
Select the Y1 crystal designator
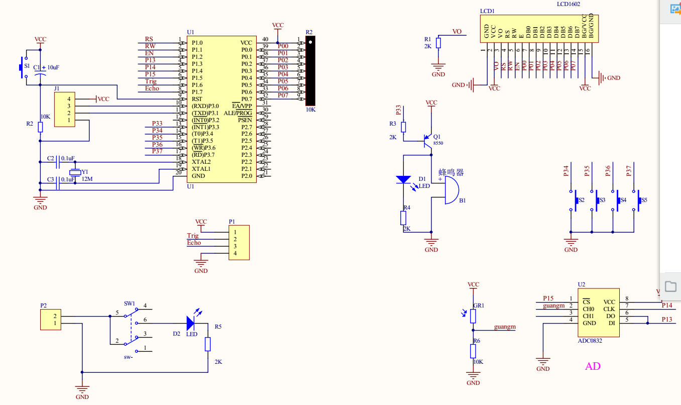[x=85, y=171]
